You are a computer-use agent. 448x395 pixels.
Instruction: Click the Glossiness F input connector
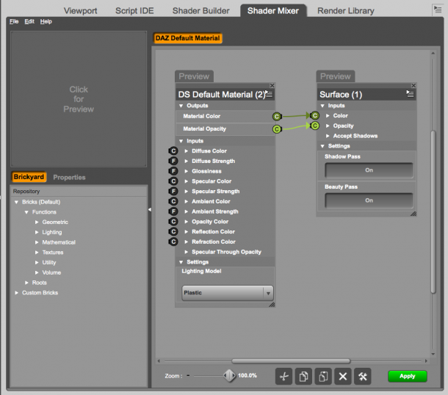point(173,171)
